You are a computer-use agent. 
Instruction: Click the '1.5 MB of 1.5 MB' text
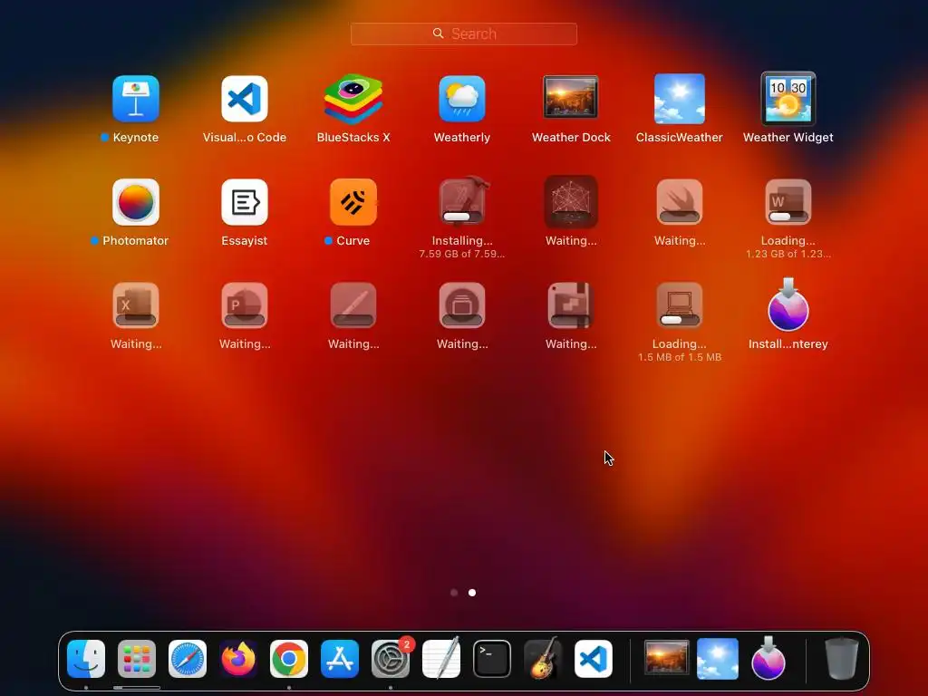point(680,357)
